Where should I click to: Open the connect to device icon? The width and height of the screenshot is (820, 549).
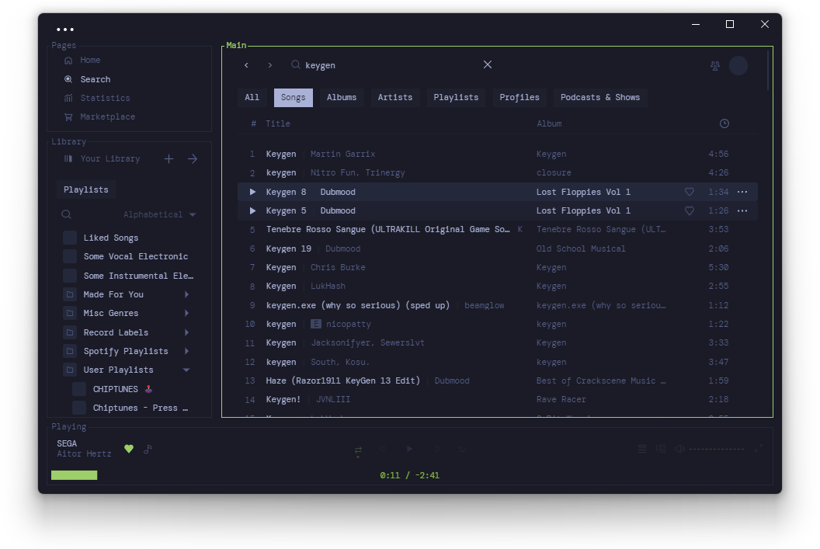coord(661,449)
